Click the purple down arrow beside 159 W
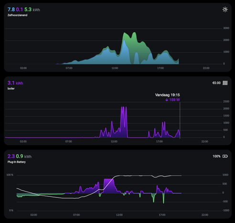235x223 pixels. tap(167, 100)
